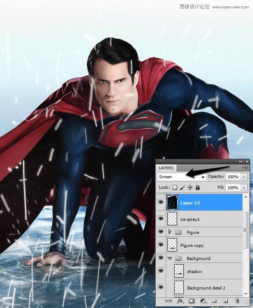Create a new layer
Viewport: 253px width, 308px height.
click(x=226, y=301)
